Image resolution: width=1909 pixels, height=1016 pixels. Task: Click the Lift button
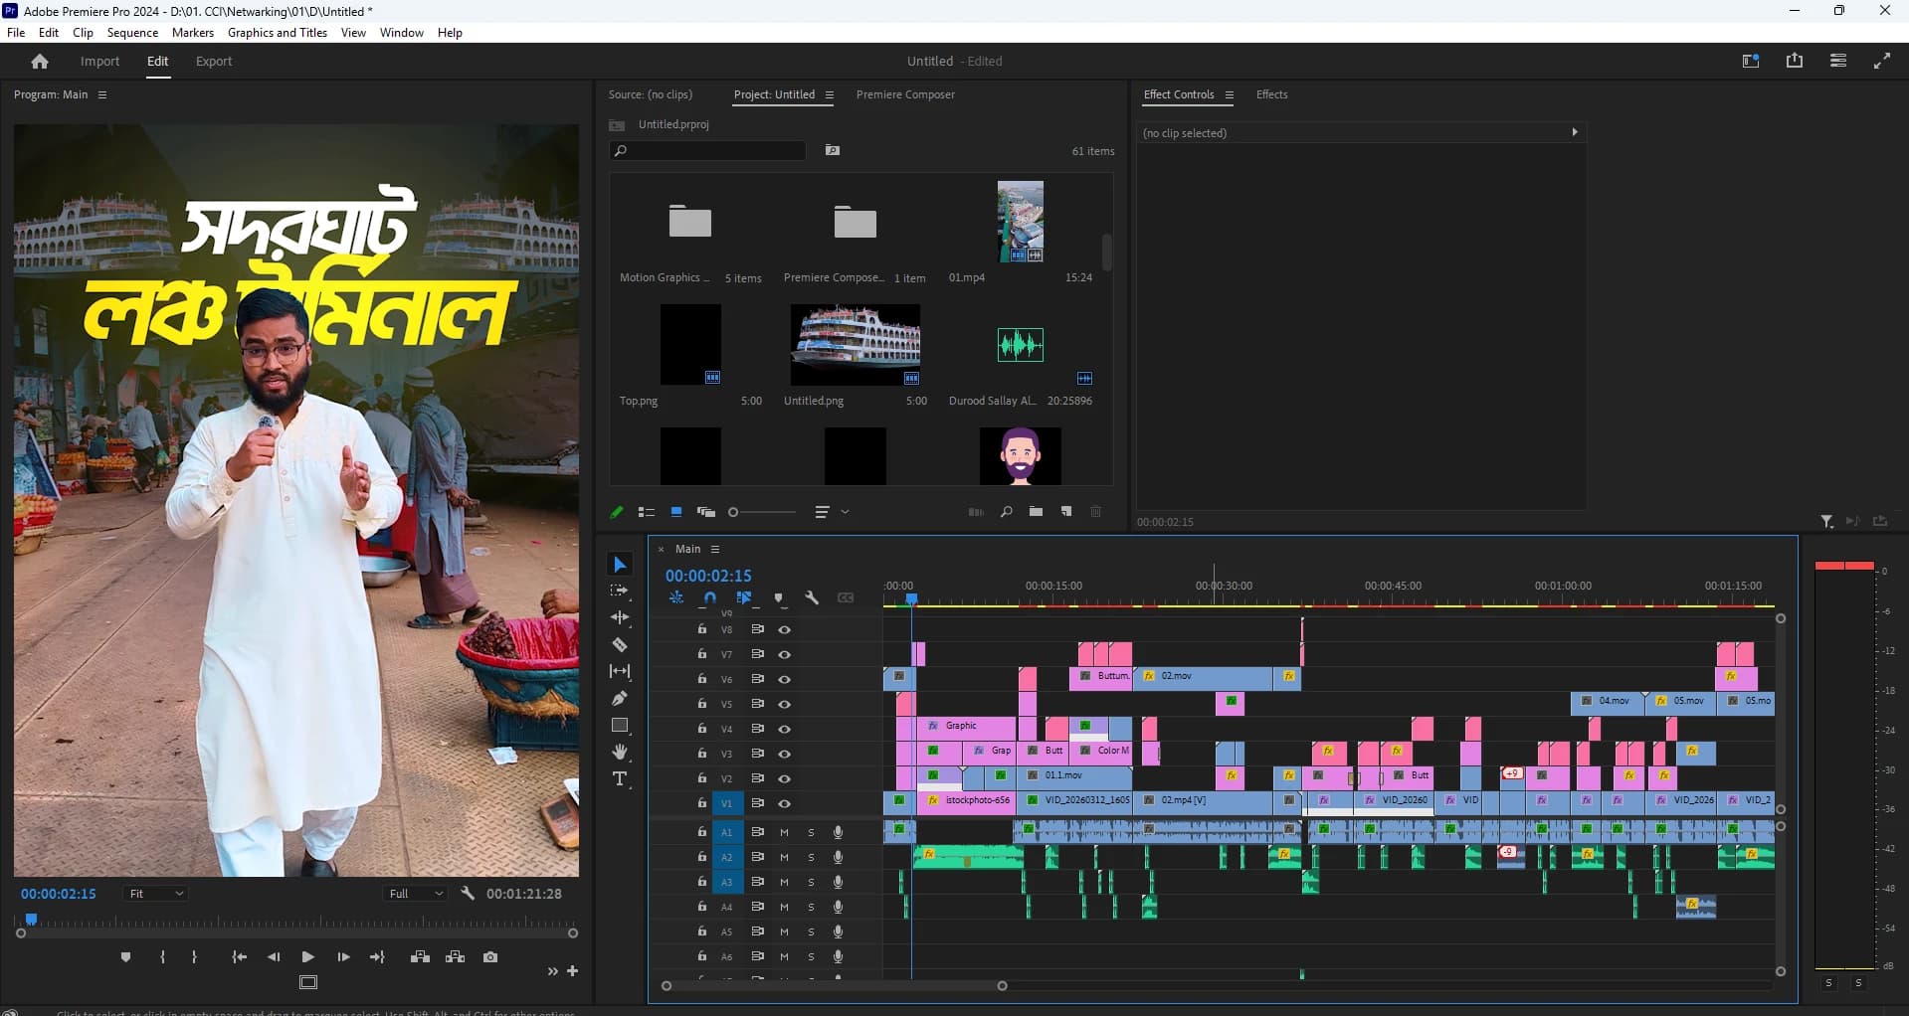(x=421, y=957)
